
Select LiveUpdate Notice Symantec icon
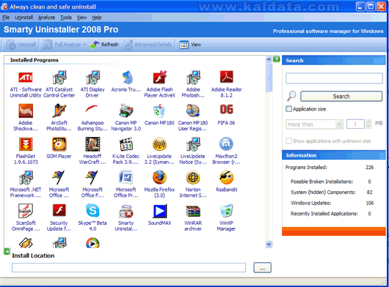pos(193,144)
